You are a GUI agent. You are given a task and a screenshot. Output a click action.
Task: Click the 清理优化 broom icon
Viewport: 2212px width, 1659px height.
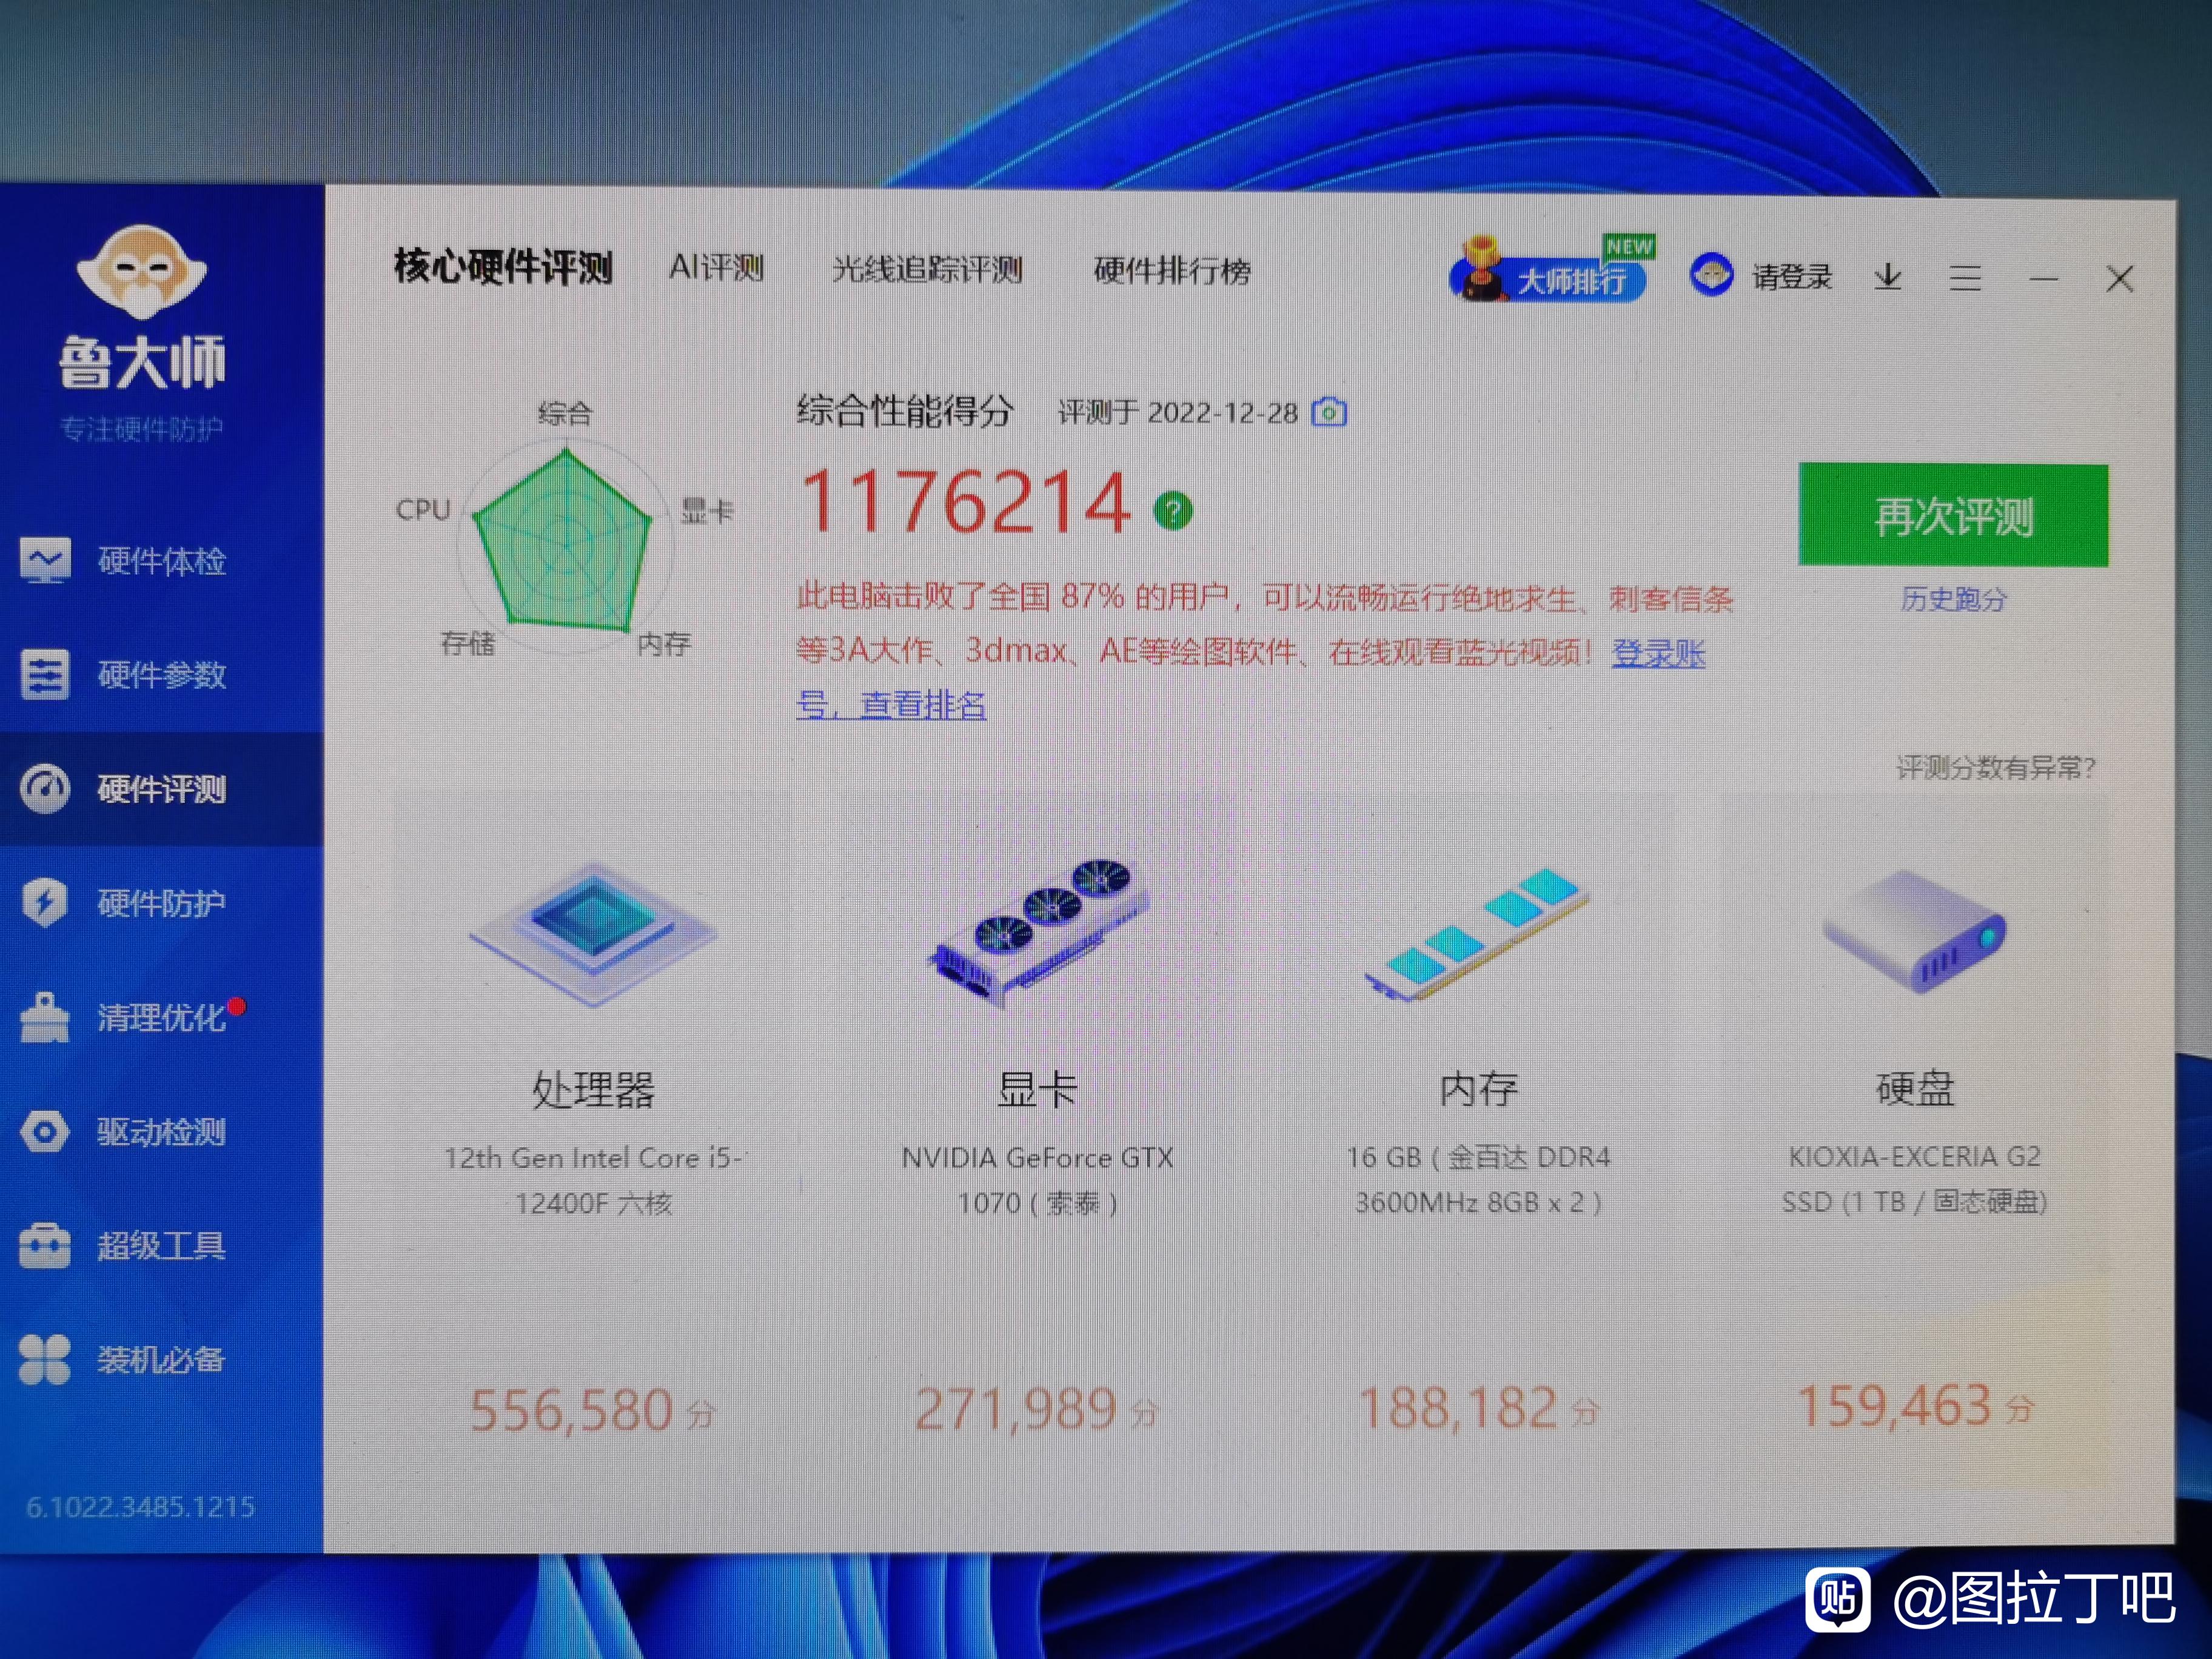pos(45,1017)
